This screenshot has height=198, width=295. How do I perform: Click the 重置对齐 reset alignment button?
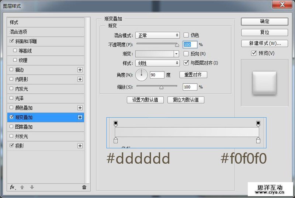(x=193, y=75)
